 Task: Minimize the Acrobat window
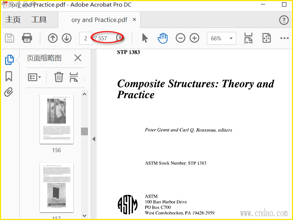click(263, 4)
